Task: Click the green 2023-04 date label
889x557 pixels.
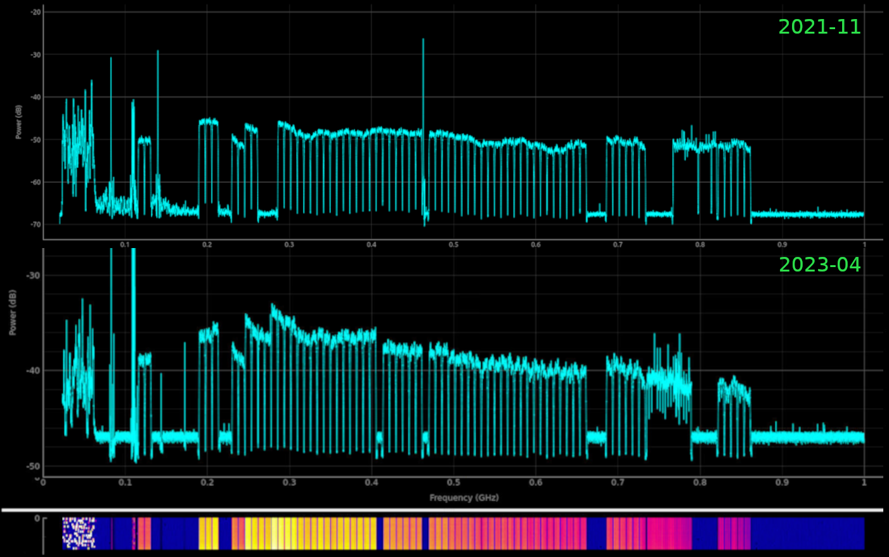Action: pyautogui.click(x=819, y=265)
